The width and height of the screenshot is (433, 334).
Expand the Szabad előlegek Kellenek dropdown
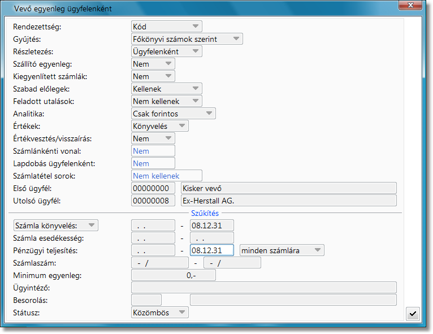click(167, 89)
